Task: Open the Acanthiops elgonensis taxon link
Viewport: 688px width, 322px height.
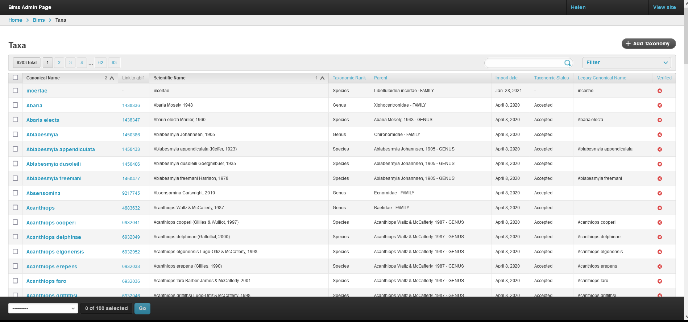Action: click(x=55, y=252)
